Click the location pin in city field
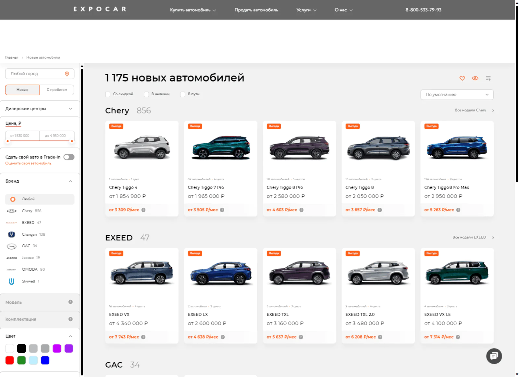Viewport: 519px width, 377px height. point(67,74)
